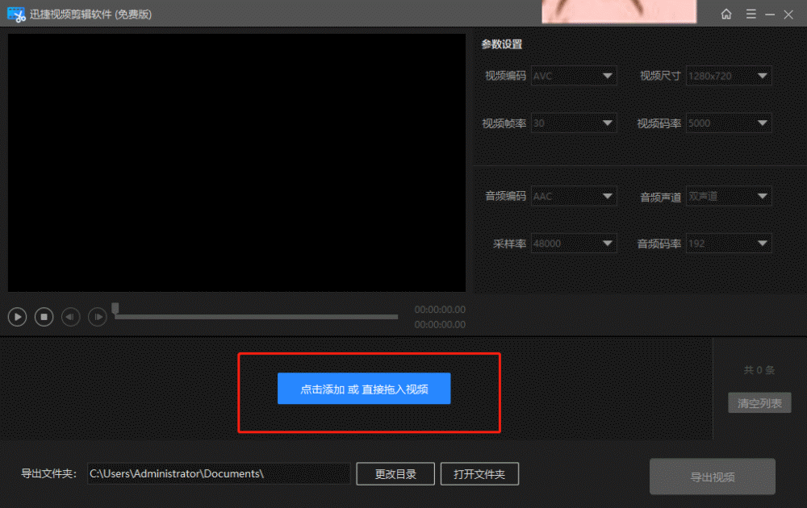Screen dimensions: 807x508
Task: Minimize the video editor window
Action: pyautogui.click(x=770, y=15)
